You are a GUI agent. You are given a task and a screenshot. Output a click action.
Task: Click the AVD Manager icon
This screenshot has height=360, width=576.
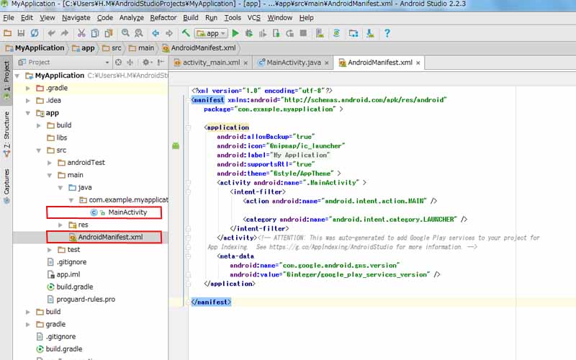(320, 33)
